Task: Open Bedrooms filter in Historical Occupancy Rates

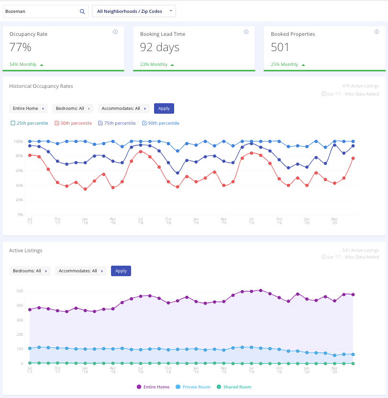Action: point(73,108)
